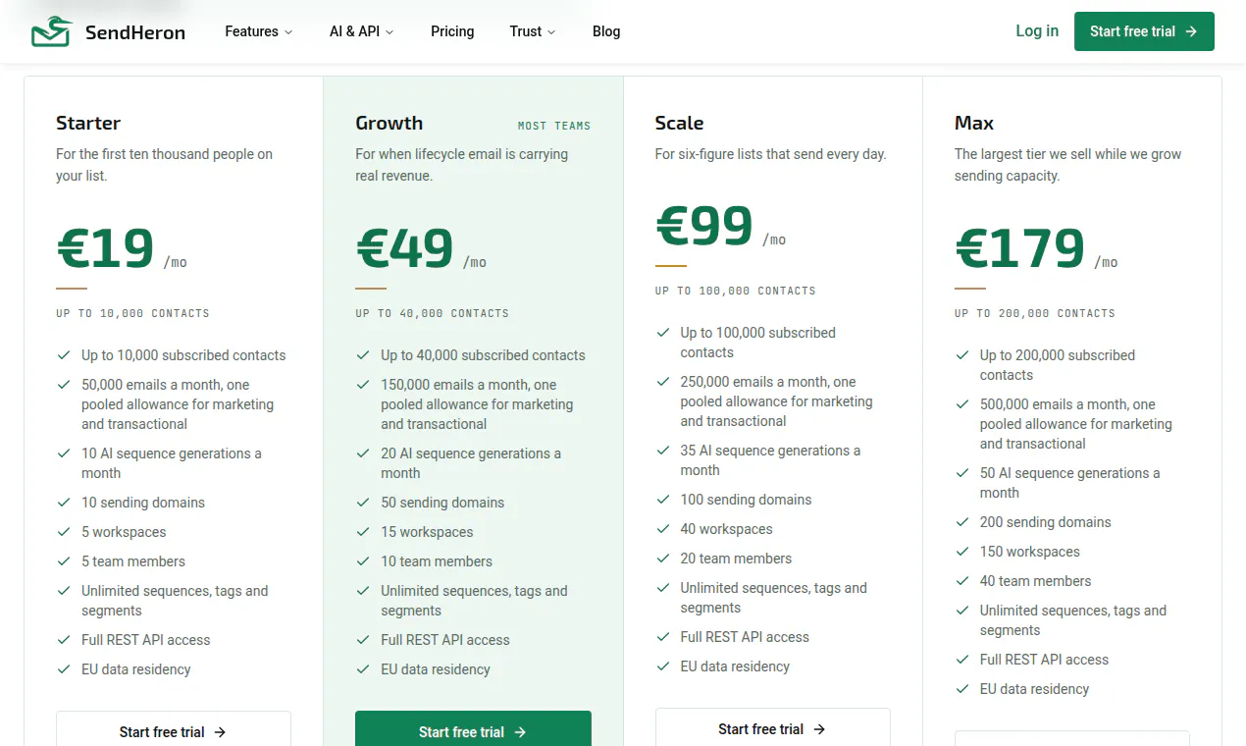The height and width of the screenshot is (746, 1246).
Task: Click the SendHeron envelope logo icon
Action: [x=52, y=31]
